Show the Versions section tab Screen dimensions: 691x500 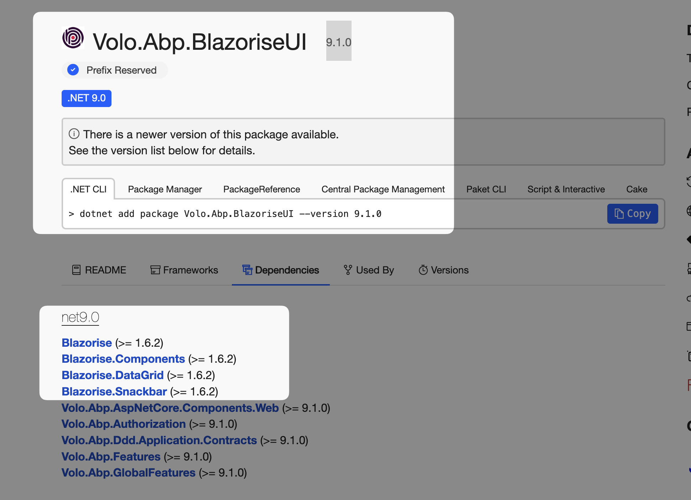[x=443, y=270]
